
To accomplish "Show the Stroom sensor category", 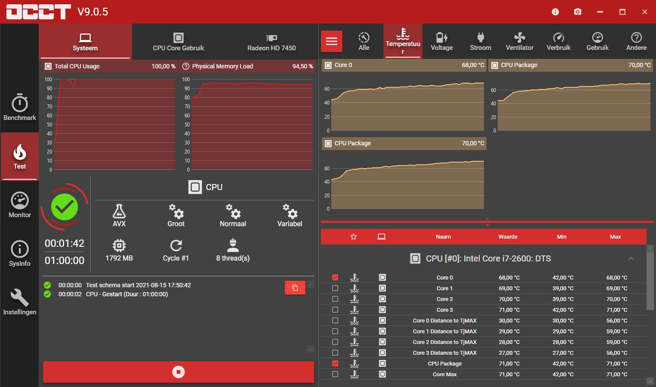I will 480,41.
